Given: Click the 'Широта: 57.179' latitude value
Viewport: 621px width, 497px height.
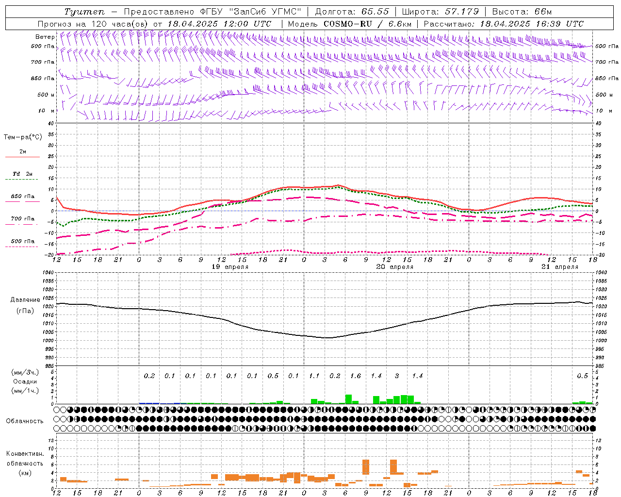Looking at the screenshot, I should (440, 12).
